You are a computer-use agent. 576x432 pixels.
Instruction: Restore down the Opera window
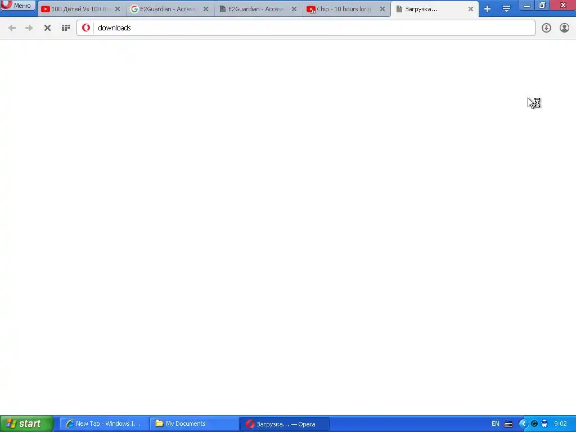pyautogui.click(x=542, y=5)
